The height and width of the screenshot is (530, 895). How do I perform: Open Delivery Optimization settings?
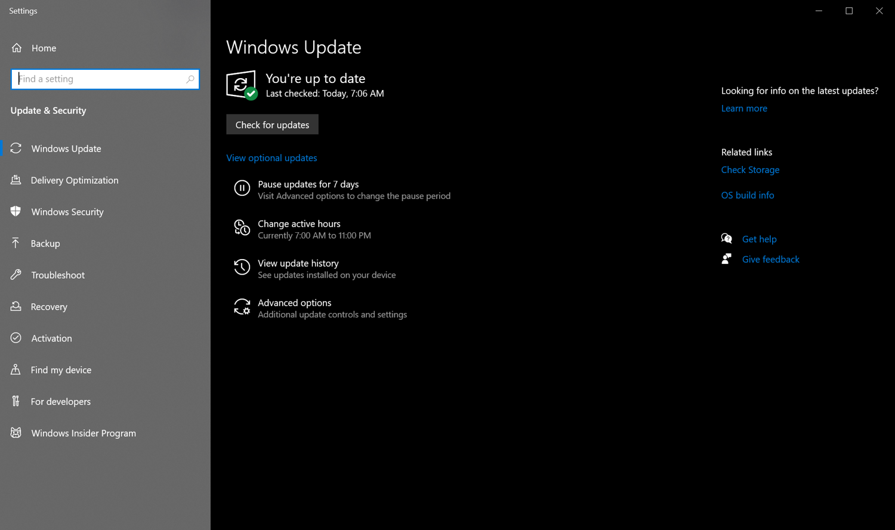[75, 180]
